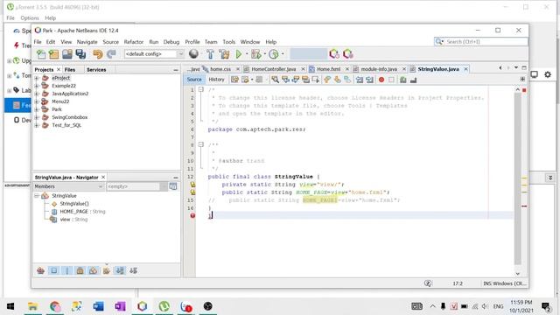Expand the eProject node
The image size is (560, 315).
click(x=37, y=78)
